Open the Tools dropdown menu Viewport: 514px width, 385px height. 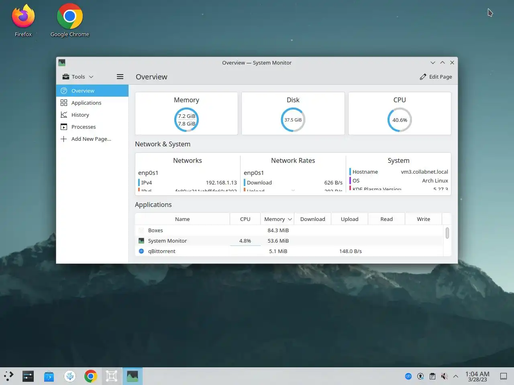pos(78,77)
